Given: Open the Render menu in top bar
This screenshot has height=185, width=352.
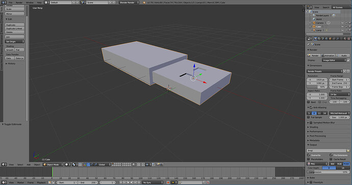Looking at the screenshot, I should (x=19, y=3).
